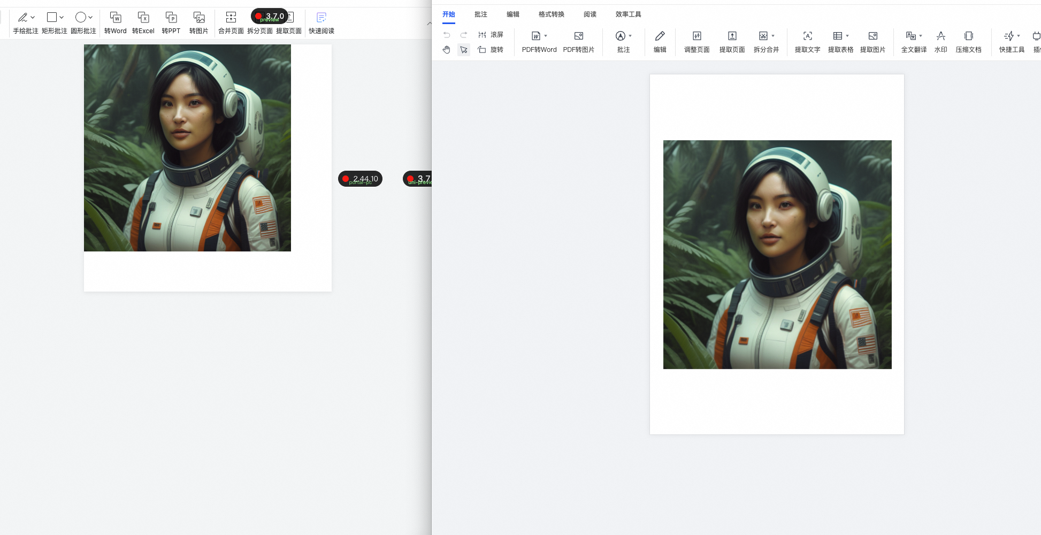Click the astronaut image in left document

(187, 148)
